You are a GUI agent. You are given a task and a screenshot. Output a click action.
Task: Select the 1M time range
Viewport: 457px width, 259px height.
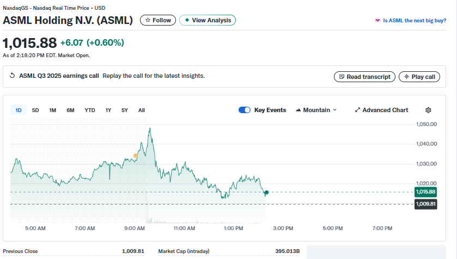[x=53, y=110]
